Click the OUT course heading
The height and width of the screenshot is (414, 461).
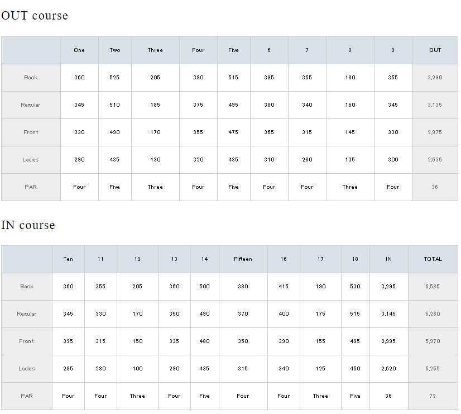35,16
